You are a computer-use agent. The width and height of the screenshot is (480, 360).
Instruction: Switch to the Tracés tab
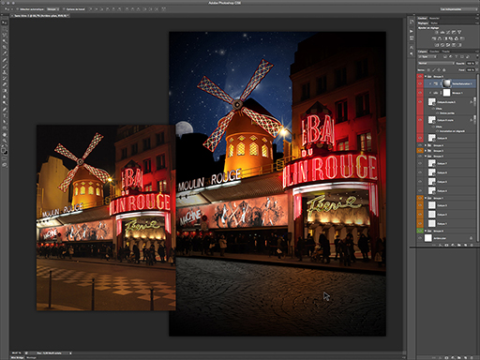tap(446, 52)
